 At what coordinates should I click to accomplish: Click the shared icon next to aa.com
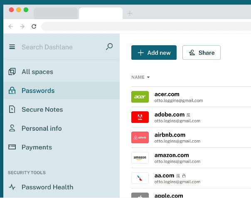[x=178, y=176]
